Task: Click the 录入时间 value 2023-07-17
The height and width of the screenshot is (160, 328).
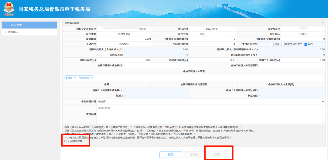Action: tap(212, 28)
